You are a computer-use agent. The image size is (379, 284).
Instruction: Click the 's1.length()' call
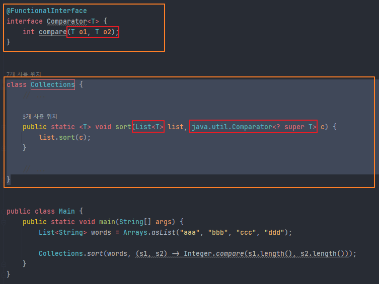click(x=270, y=254)
